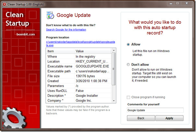The width and height of the screenshot is (196, 132).
Task: Click the Clean Startup title bar icon
Action: click(x=4, y=3)
